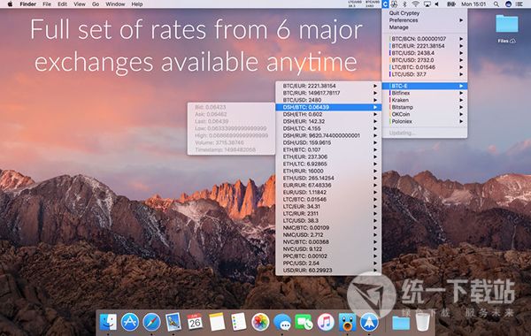Expand the Preferences submenu arrow
This screenshot has height=336, width=531.
click(x=461, y=20)
